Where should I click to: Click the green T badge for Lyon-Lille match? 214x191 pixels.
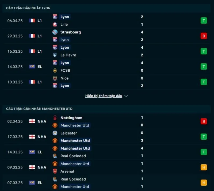204,21
